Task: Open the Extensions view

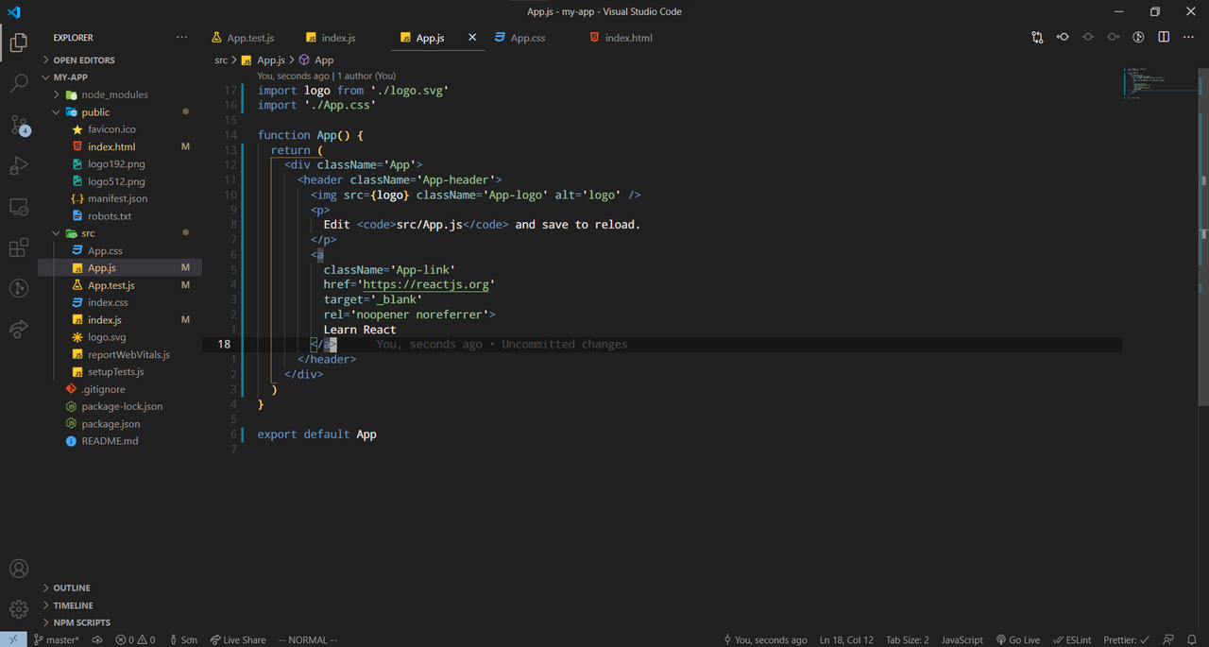Action: (18, 247)
